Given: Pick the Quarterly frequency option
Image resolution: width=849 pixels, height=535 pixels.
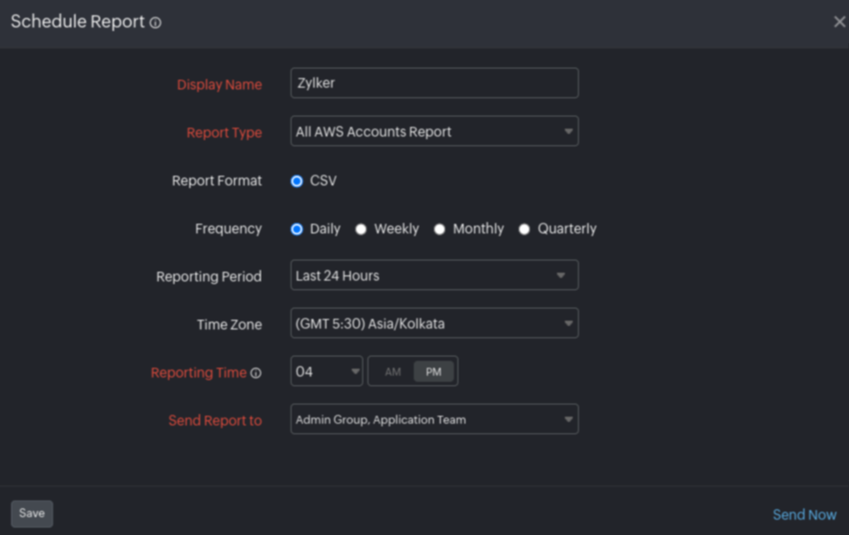Looking at the screenshot, I should coord(524,230).
